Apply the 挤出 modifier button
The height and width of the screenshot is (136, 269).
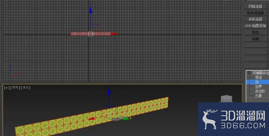[256, 32]
